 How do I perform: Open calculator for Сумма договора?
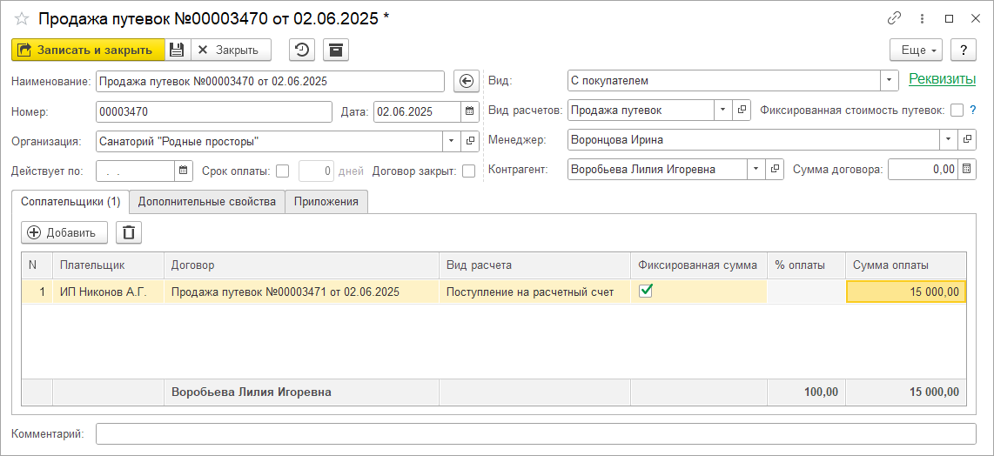click(967, 170)
